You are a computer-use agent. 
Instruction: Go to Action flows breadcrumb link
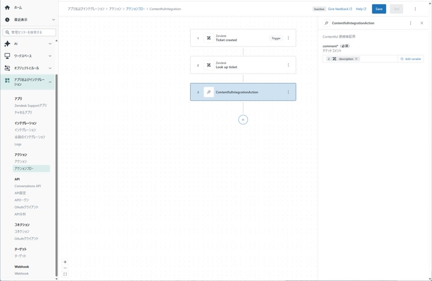coord(135,9)
